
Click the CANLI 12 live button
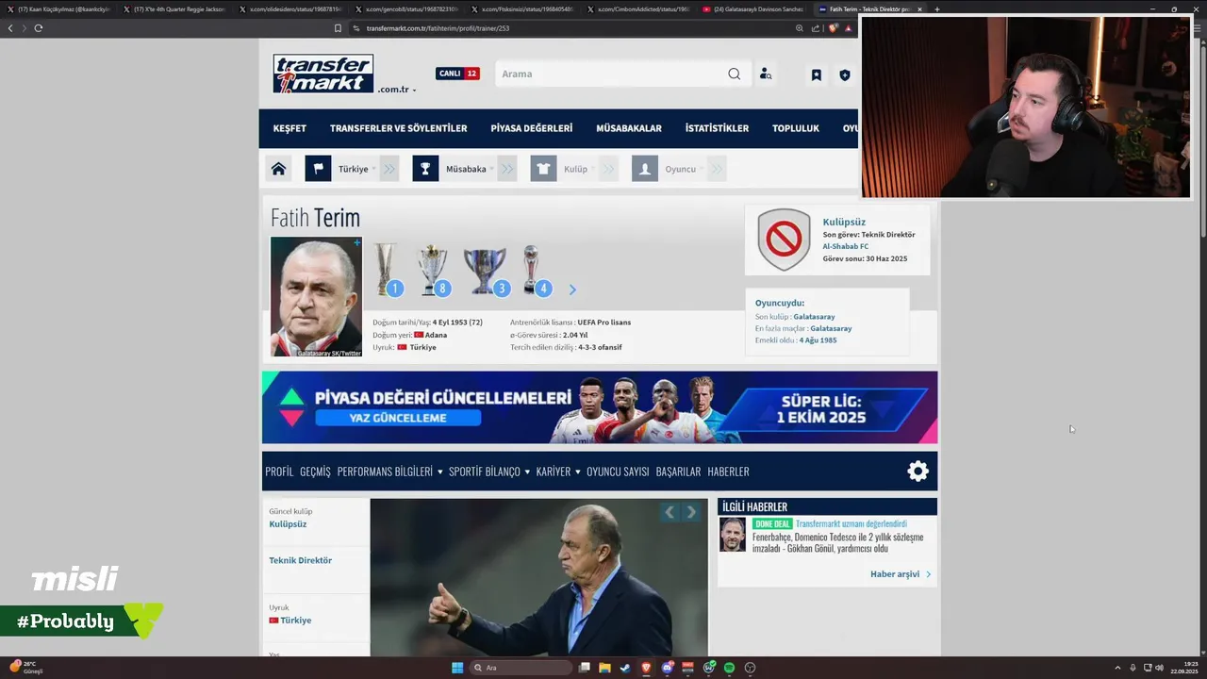tap(457, 74)
